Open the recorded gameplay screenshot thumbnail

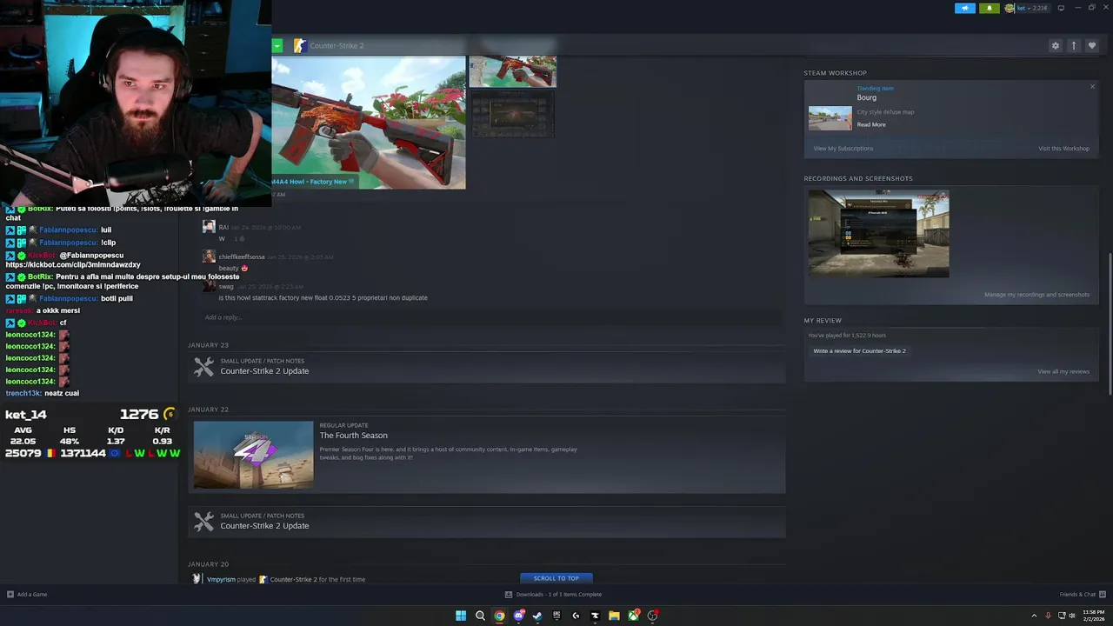click(878, 234)
